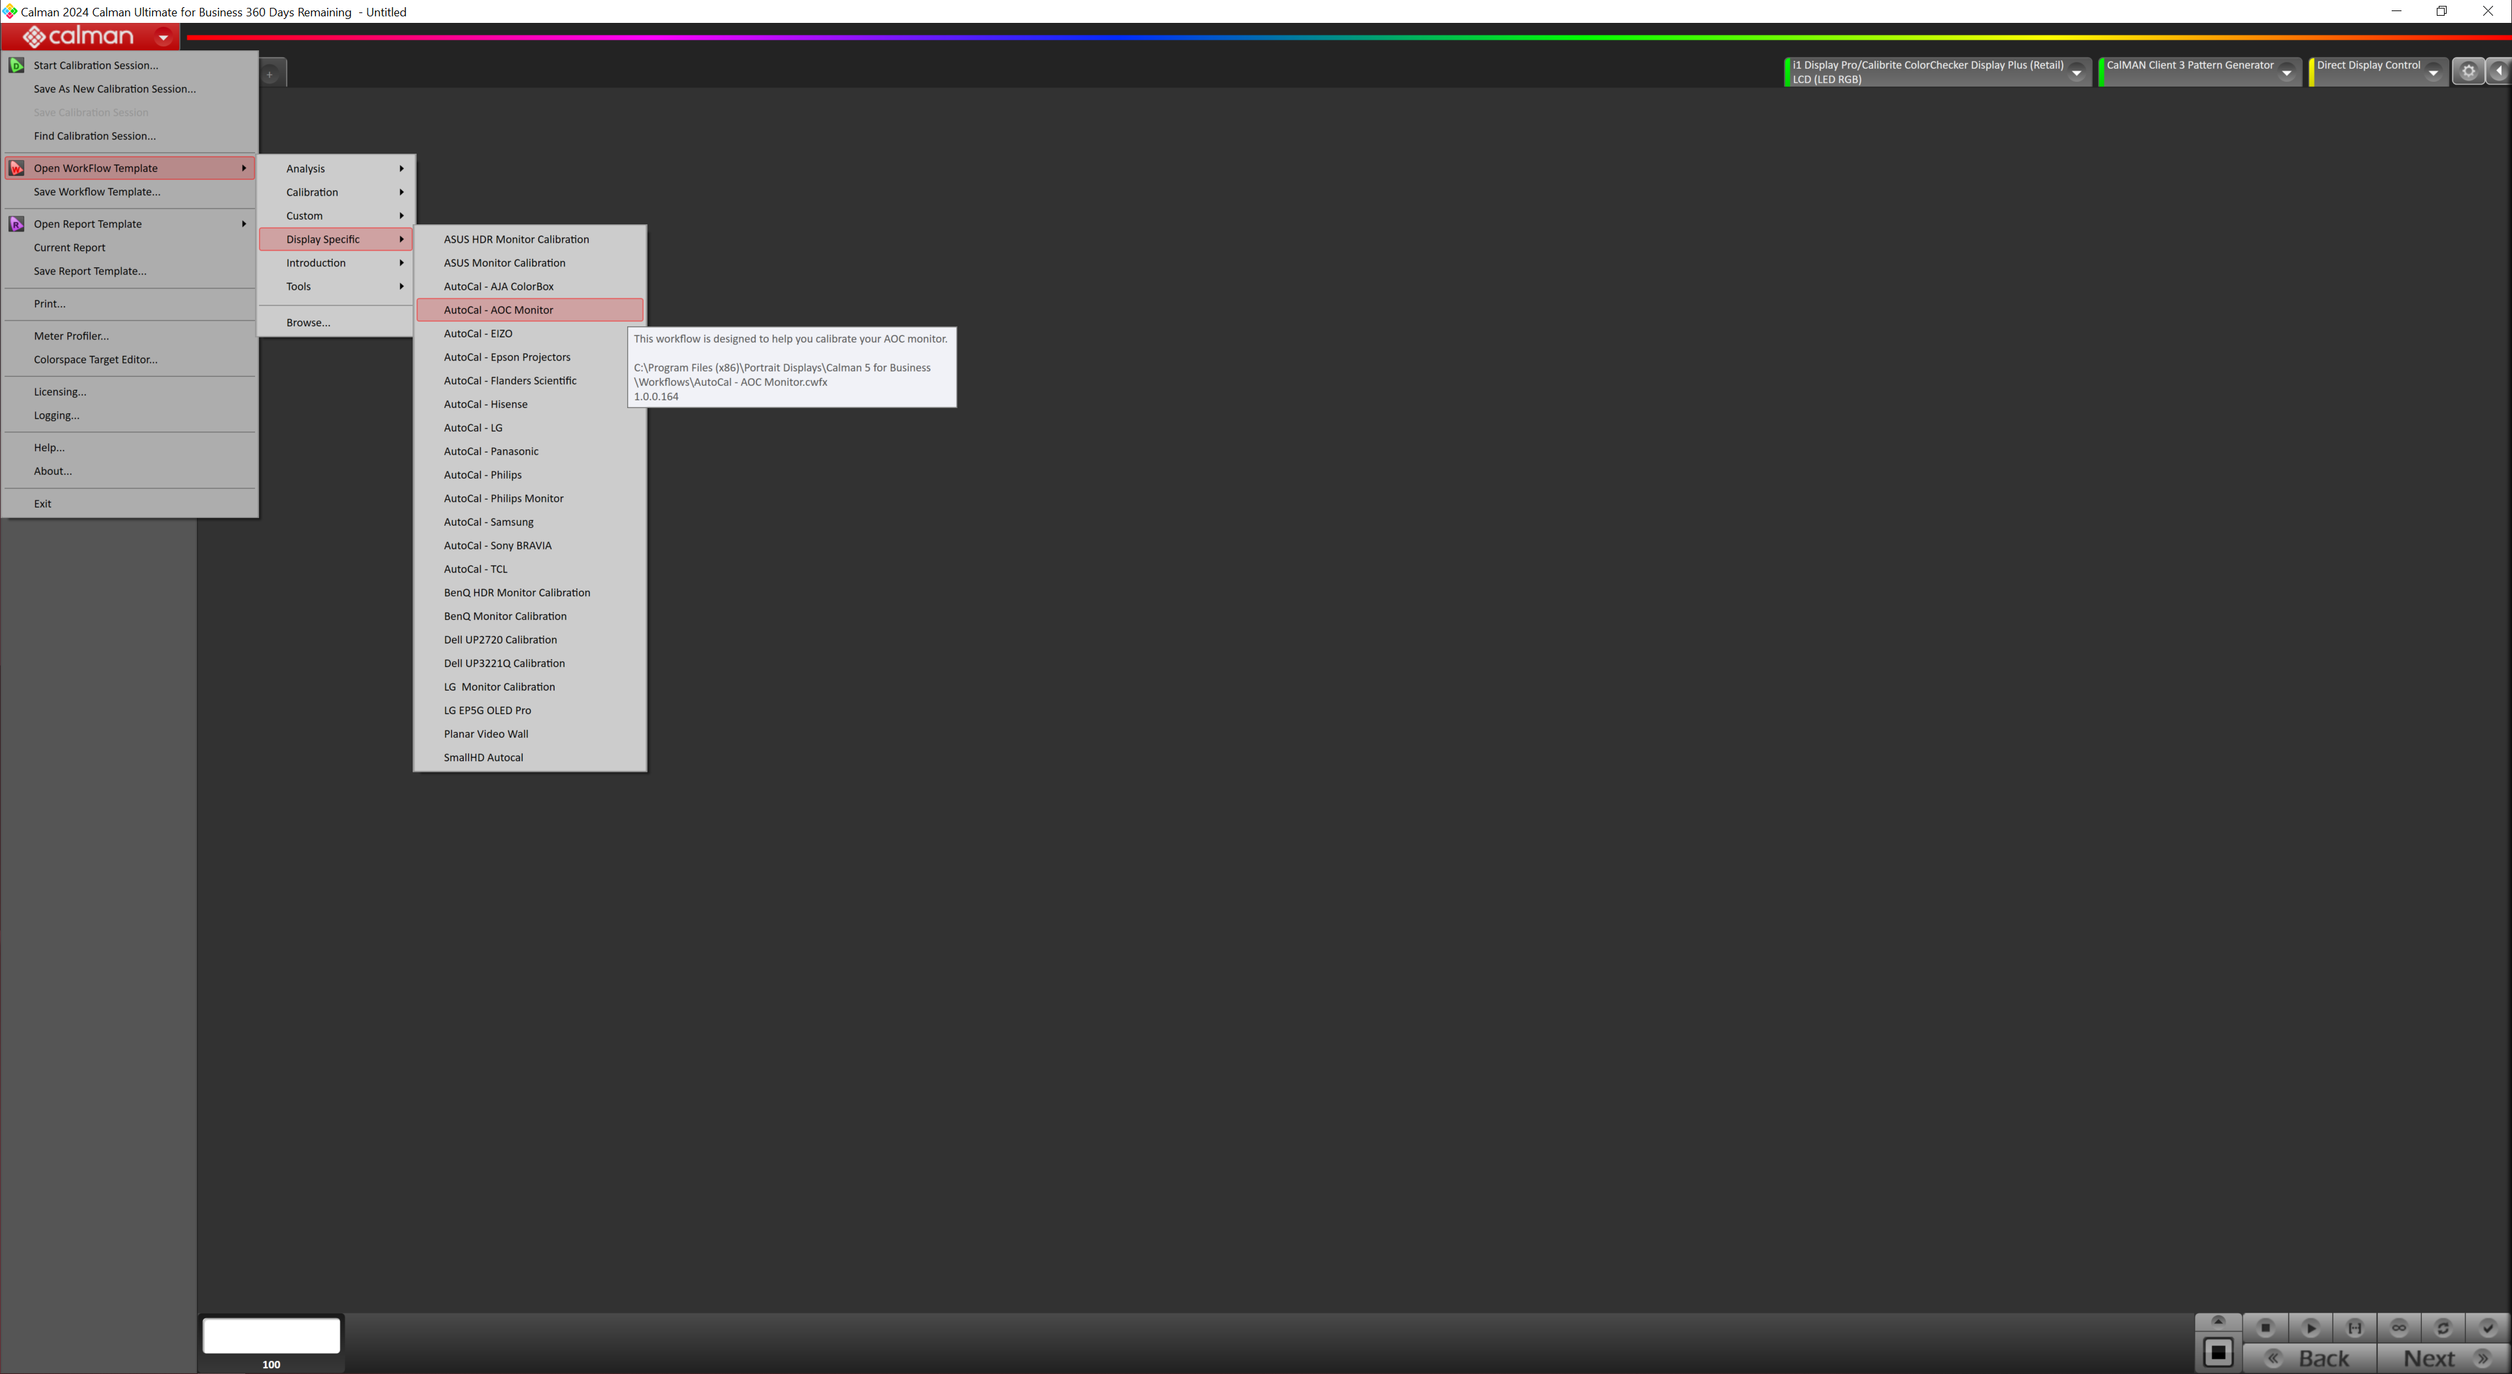
Task: Start continuous read with infinity icon
Action: pyautogui.click(x=2399, y=1327)
